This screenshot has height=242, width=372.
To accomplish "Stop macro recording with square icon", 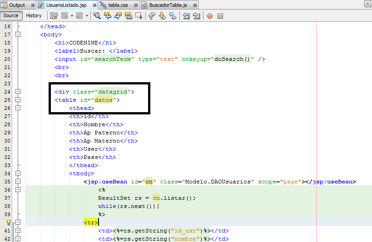I will coord(220,16).
